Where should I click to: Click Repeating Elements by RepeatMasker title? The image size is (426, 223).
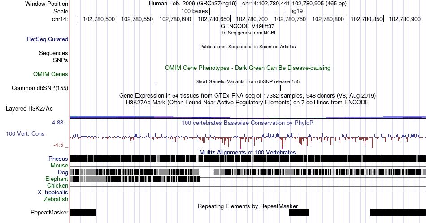click(x=248, y=206)
